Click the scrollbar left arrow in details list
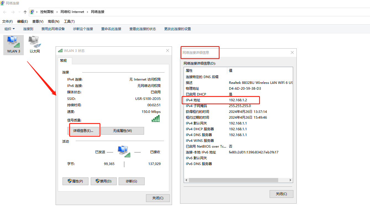 click(x=186, y=180)
